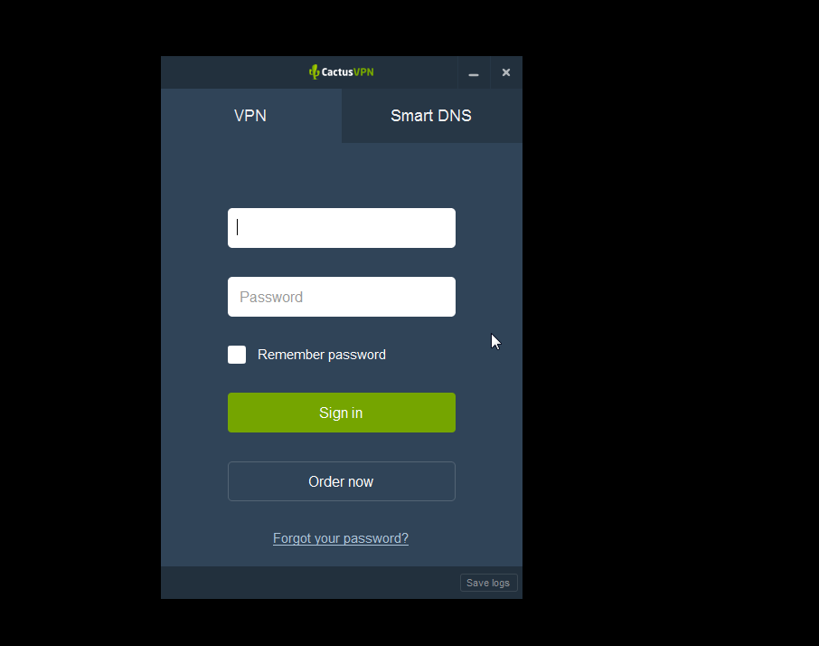The width and height of the screenshot is (819, 646).
Task: Click the Order now button
Action: click(x=342, y=481)
